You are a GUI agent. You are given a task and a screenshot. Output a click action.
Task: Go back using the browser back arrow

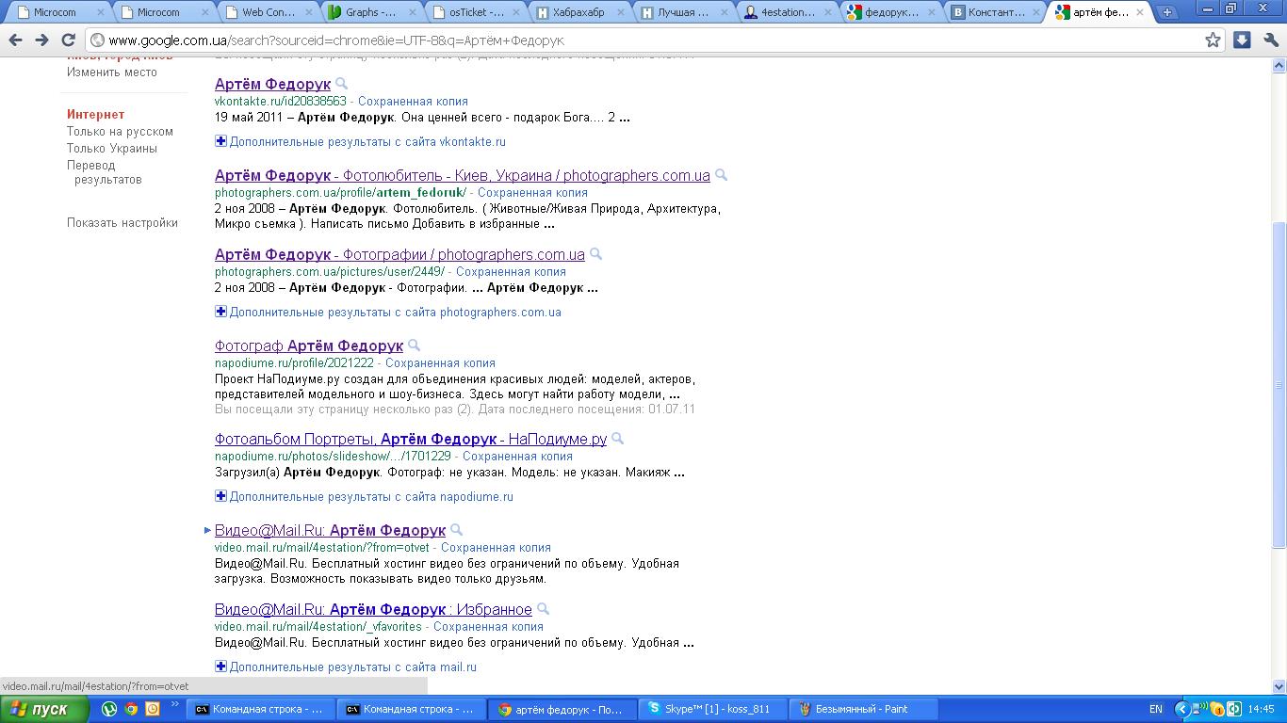pyautogui.click(x=15, y=40)
